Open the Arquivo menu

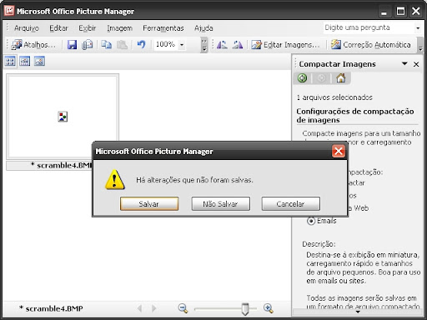(x=27, y=28)
